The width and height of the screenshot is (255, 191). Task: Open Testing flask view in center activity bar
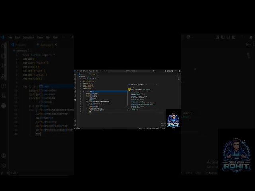(75, 95)
